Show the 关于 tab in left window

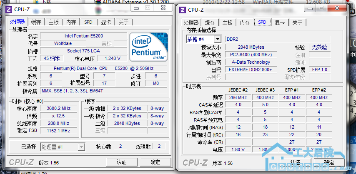(123, 22)
